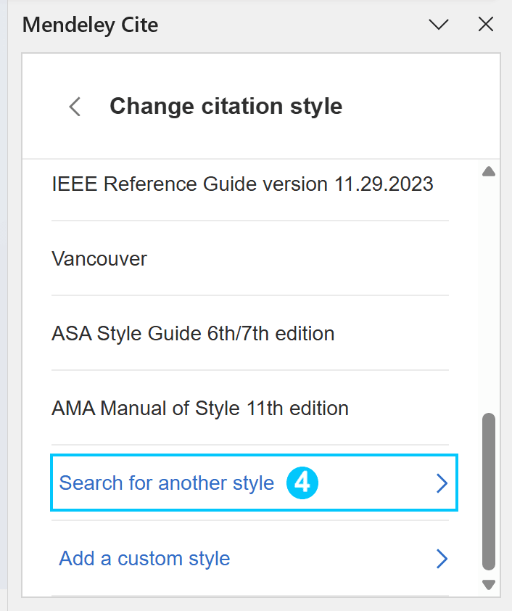Click the highlighted Search for another style row
The image size is (512, 611).
[x=254, y=483]
